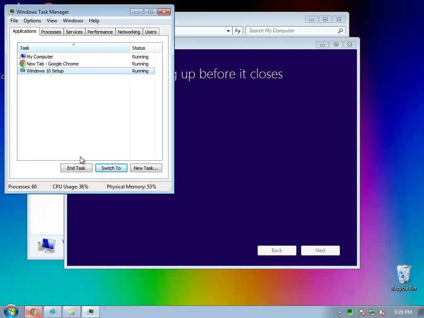The image size is (424, 318).
Task: Show hidden system tray icons arrow
Action: [340, 312]
